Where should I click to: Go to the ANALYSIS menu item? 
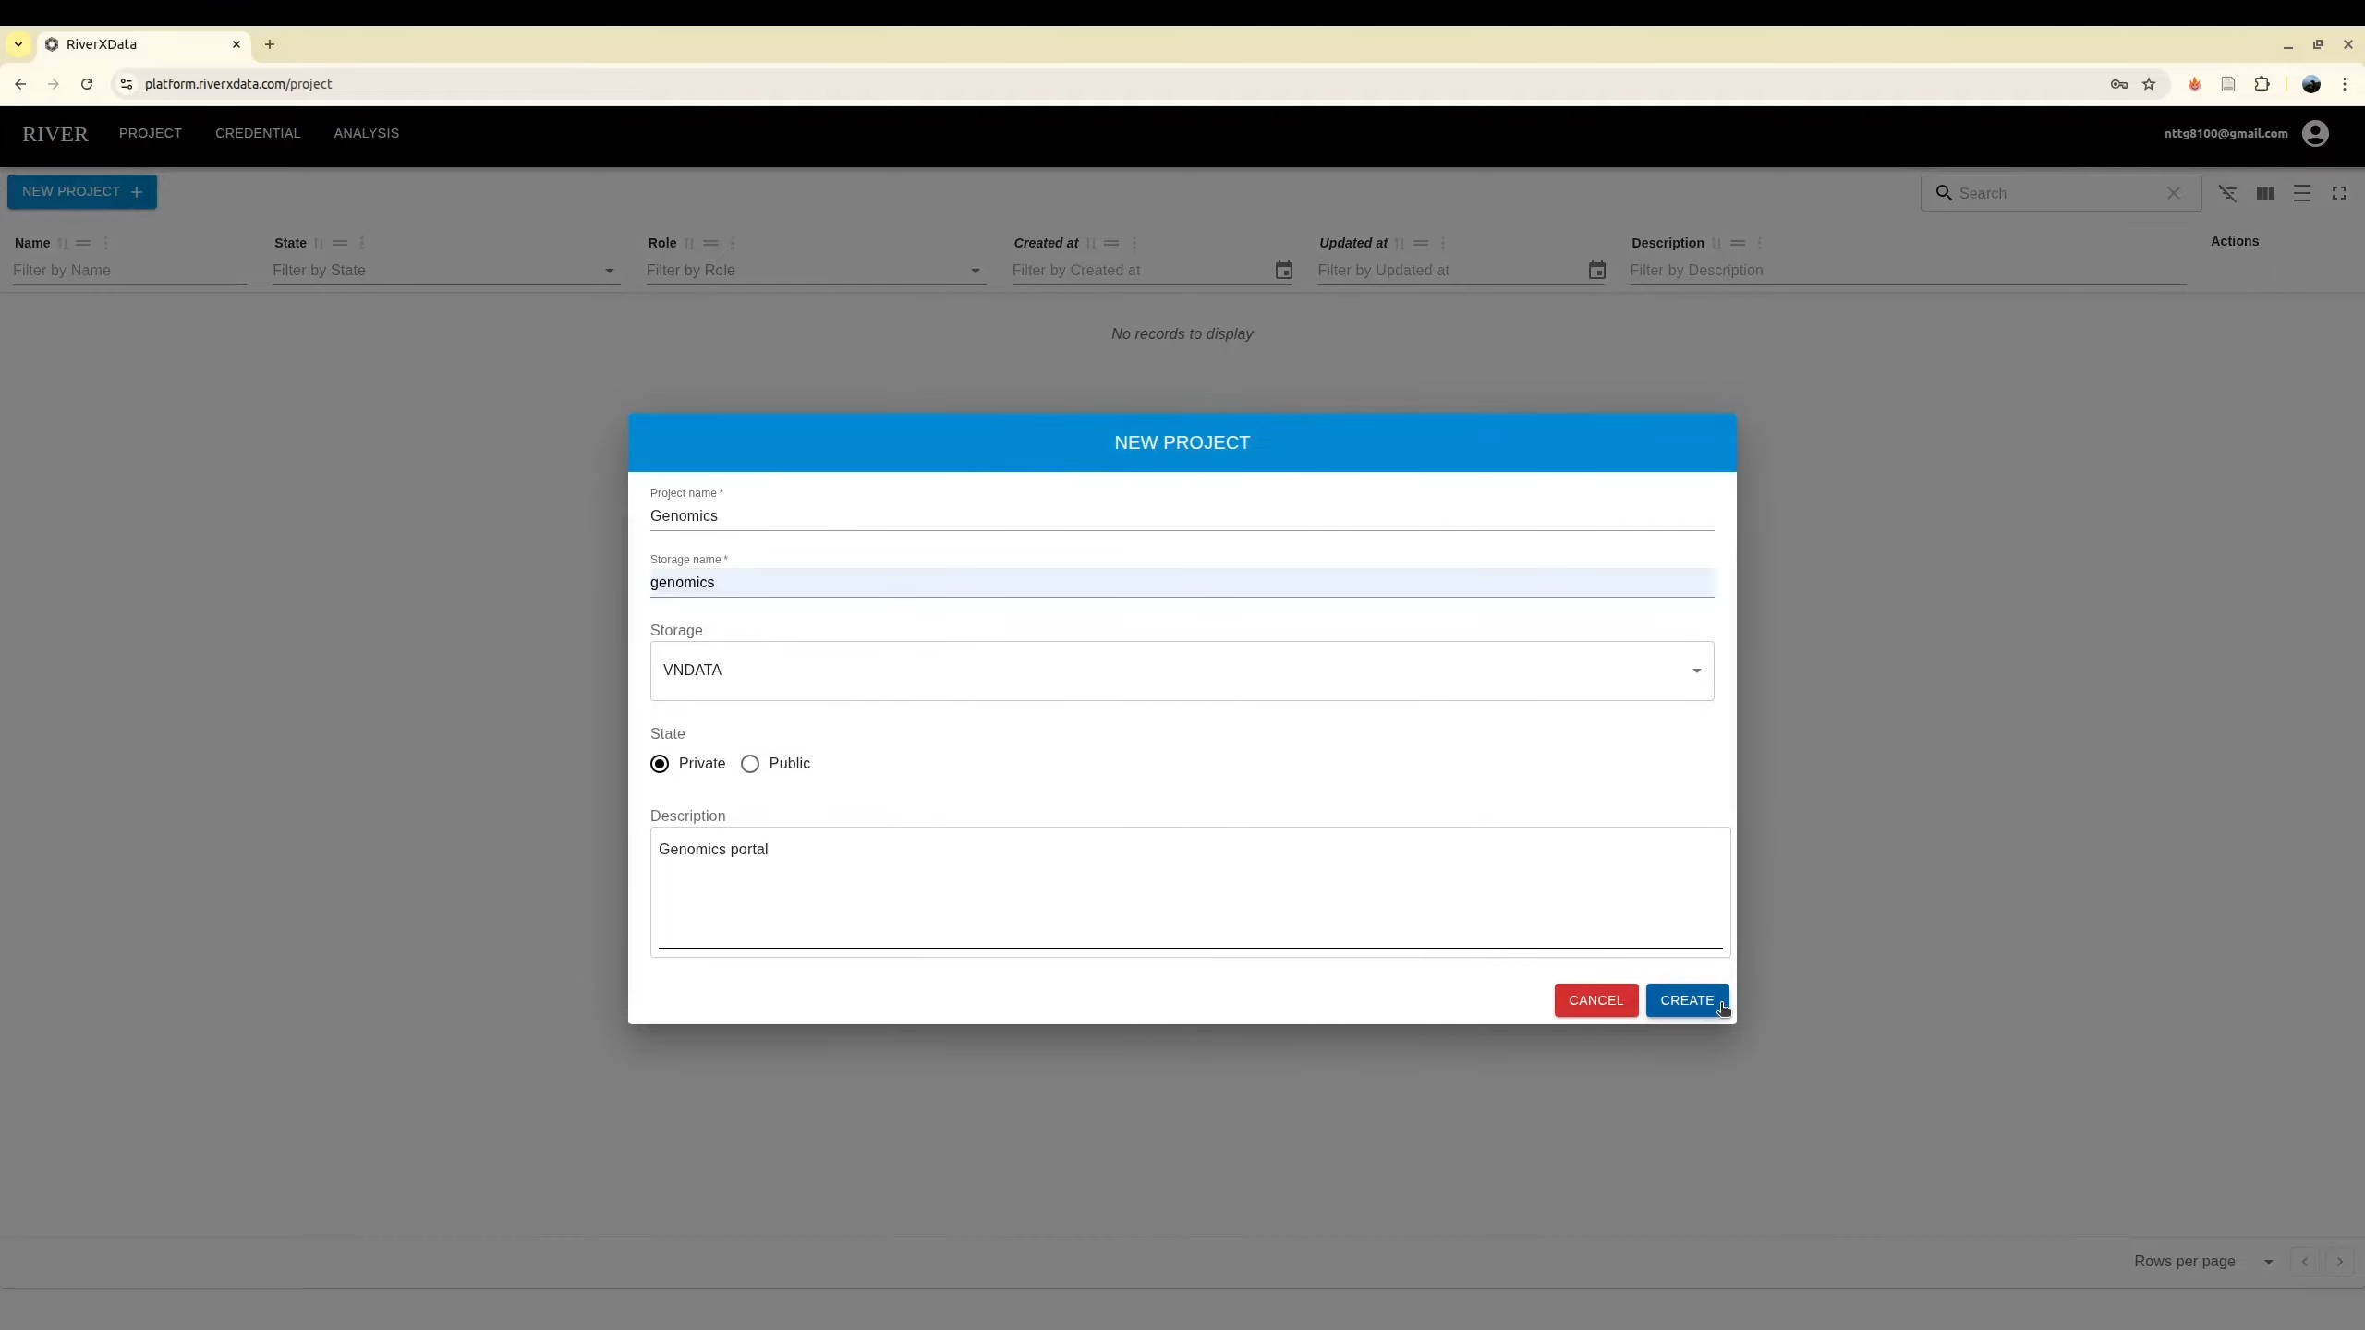(x=366, y=133)
